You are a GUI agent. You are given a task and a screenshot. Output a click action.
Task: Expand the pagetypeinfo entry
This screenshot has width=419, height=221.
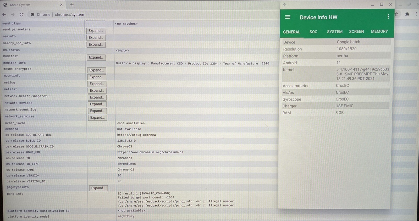98,188
